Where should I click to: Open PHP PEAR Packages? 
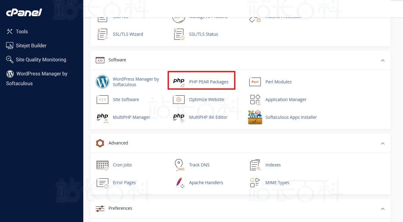pyautogui.click(x=209, y=82)
